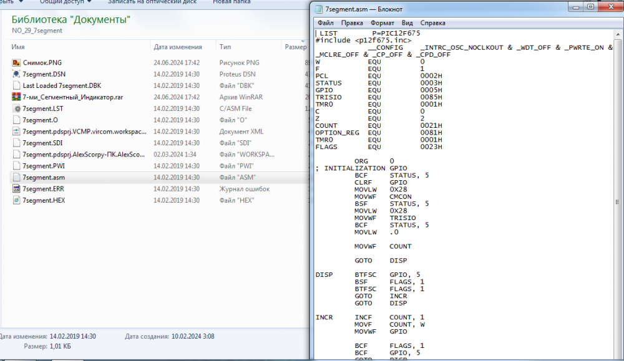Click the XML document icon for 7segment.pdsprj.VCMP
This screenshot has height=361, width=624.
(x=16, y=132)
